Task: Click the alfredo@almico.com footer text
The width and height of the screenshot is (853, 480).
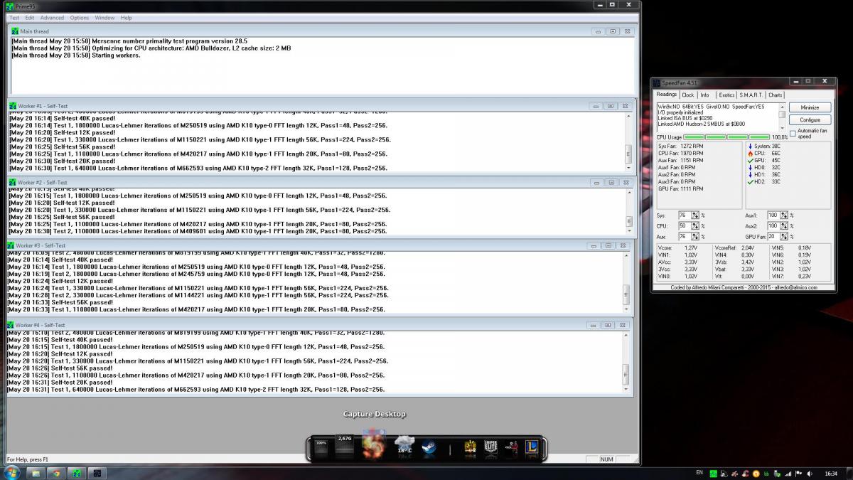Action: (x=798, y=287)
